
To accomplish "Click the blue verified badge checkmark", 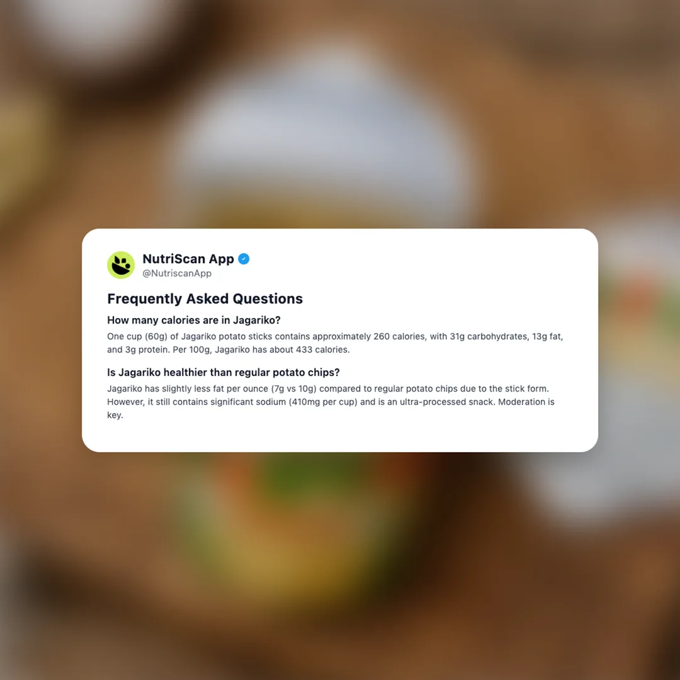I will click(x=244, y=259).
